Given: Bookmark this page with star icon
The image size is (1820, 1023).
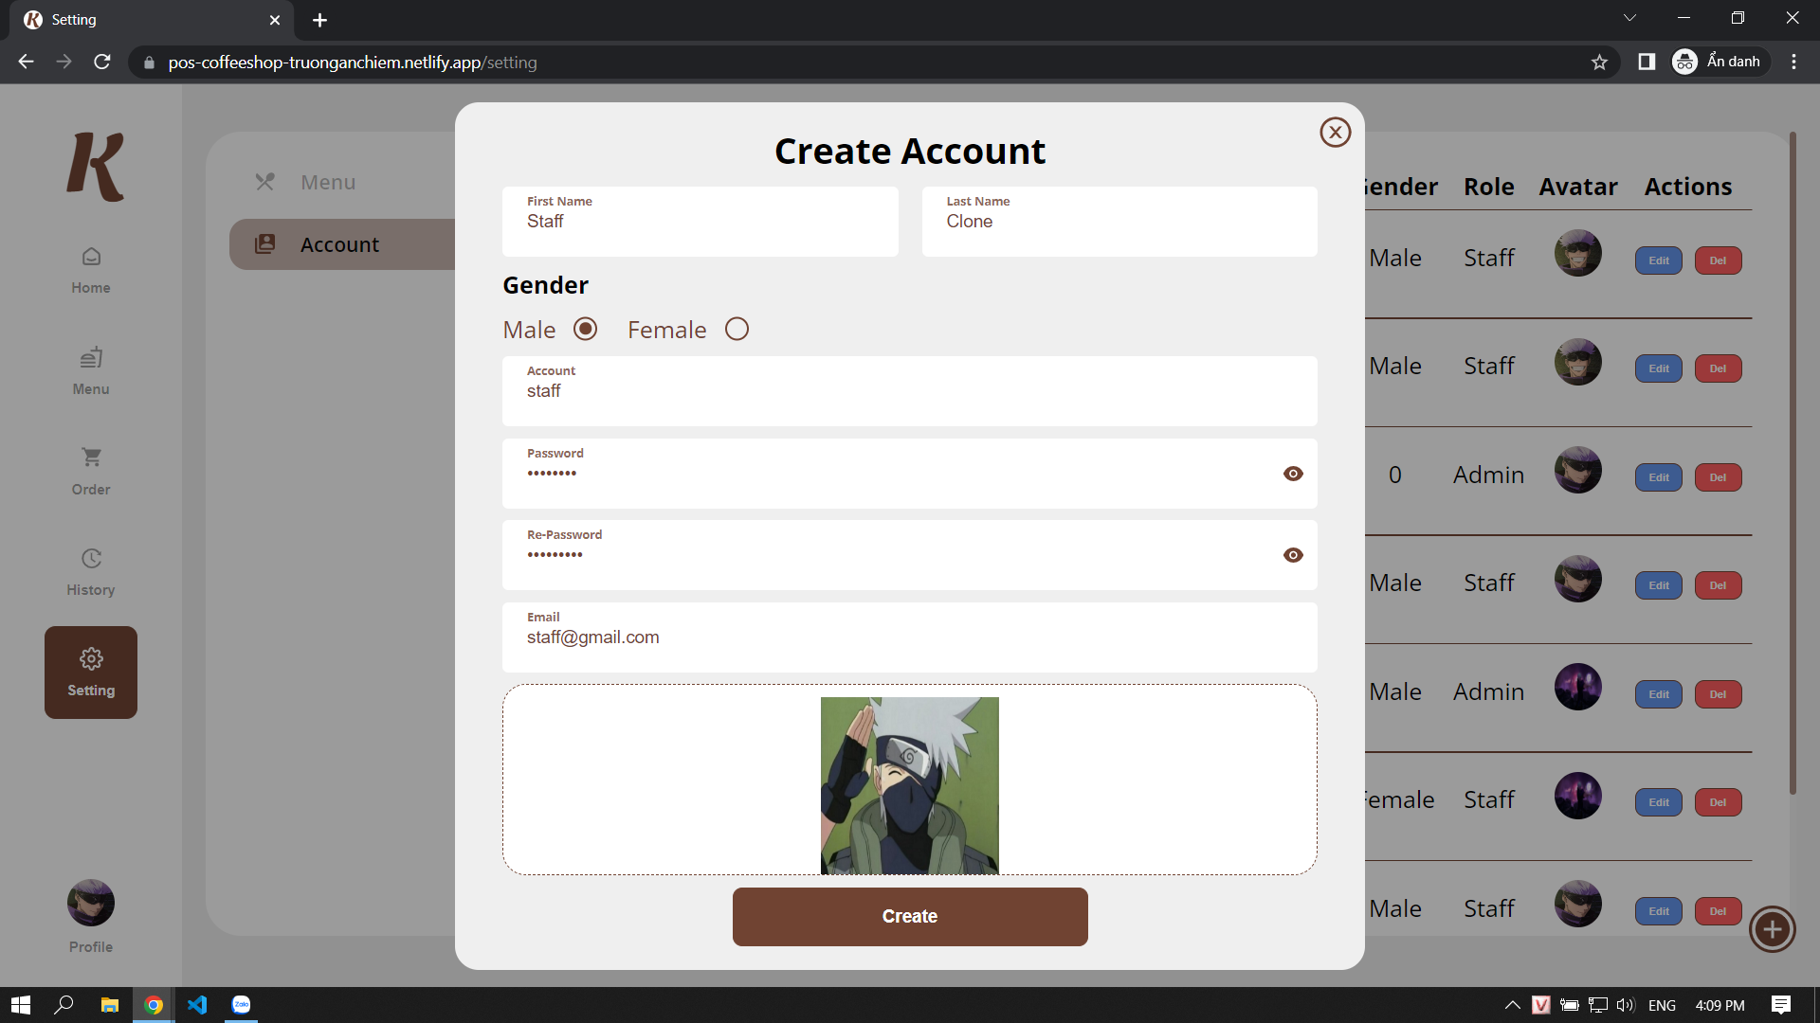Looking at the screenshot, I should click(1599, 63).
